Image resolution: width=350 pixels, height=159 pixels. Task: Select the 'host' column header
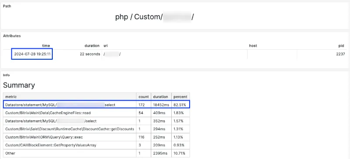253,46
